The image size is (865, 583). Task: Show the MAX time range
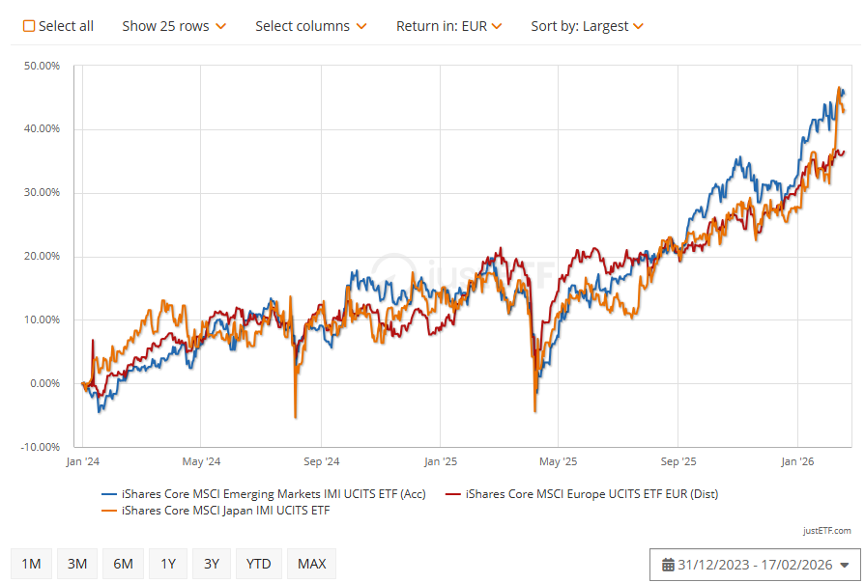pyautogui.click(x=311, y=564)
